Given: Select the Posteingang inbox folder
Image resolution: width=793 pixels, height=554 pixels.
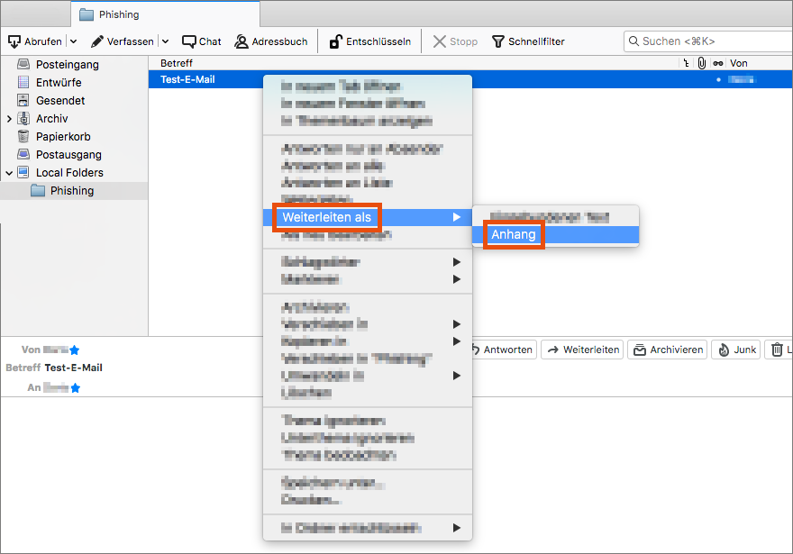Looking at the screenshot, I should pyautogui.click(x=67, y=65).
